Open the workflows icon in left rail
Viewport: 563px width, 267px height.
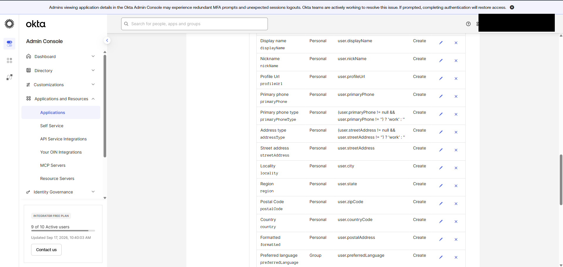(9, 77)
